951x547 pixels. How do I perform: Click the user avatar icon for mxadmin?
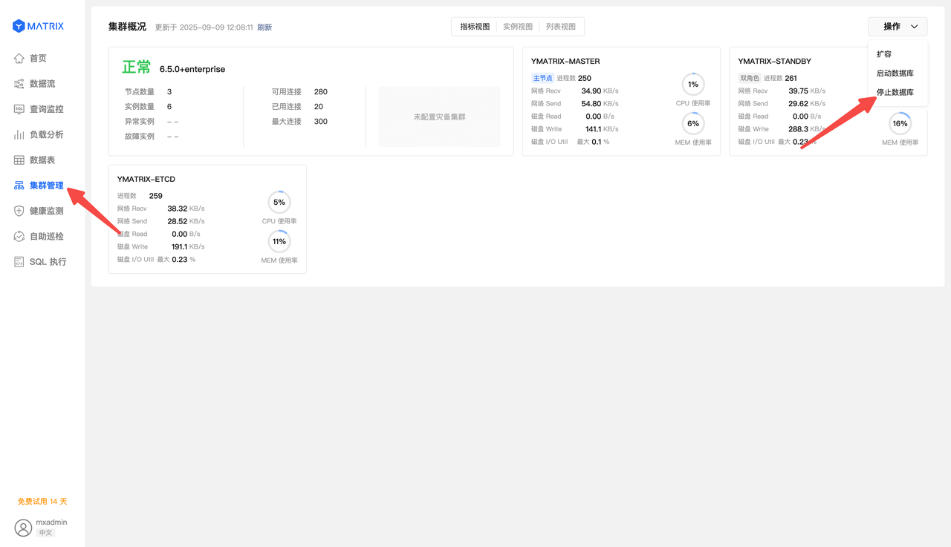tap(24, 528)
